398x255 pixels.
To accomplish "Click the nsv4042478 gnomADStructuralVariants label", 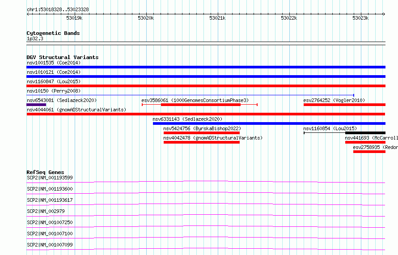I will coord(213,138).
